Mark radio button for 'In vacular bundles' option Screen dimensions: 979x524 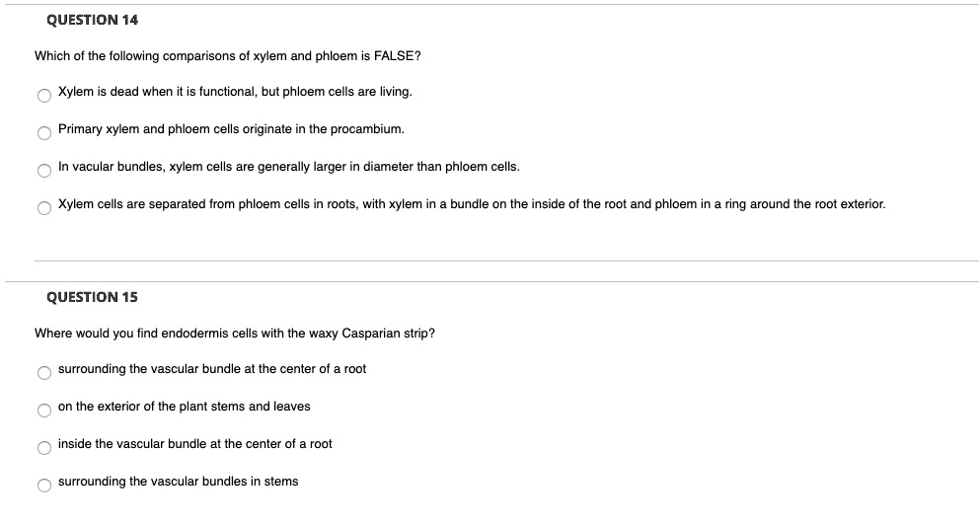[44, 171]
